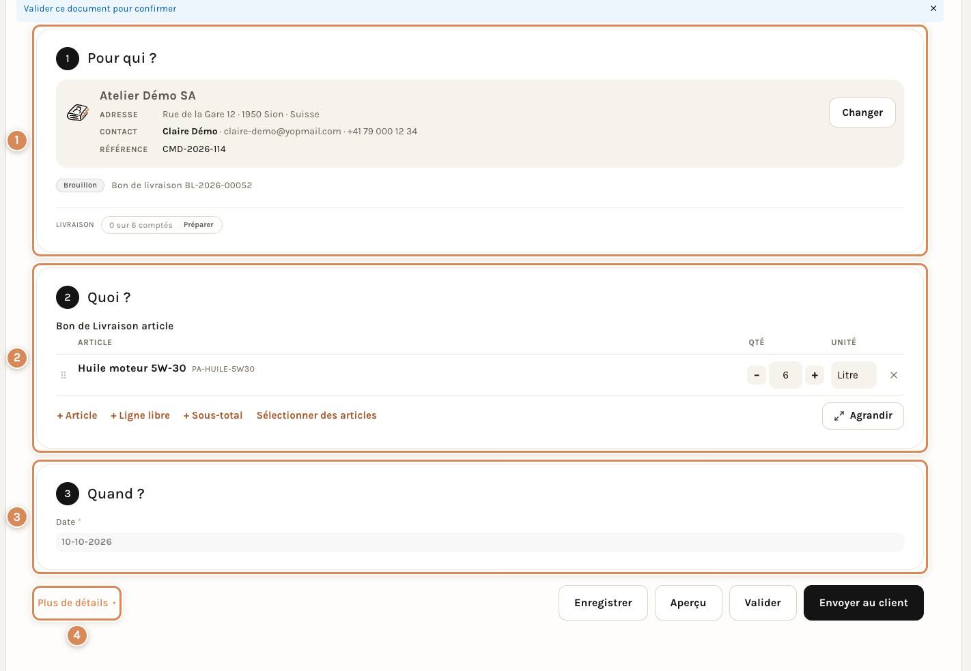Click the Date field 10-10-2026
This screenshot has width=971, height=671.
click(480, 542)
